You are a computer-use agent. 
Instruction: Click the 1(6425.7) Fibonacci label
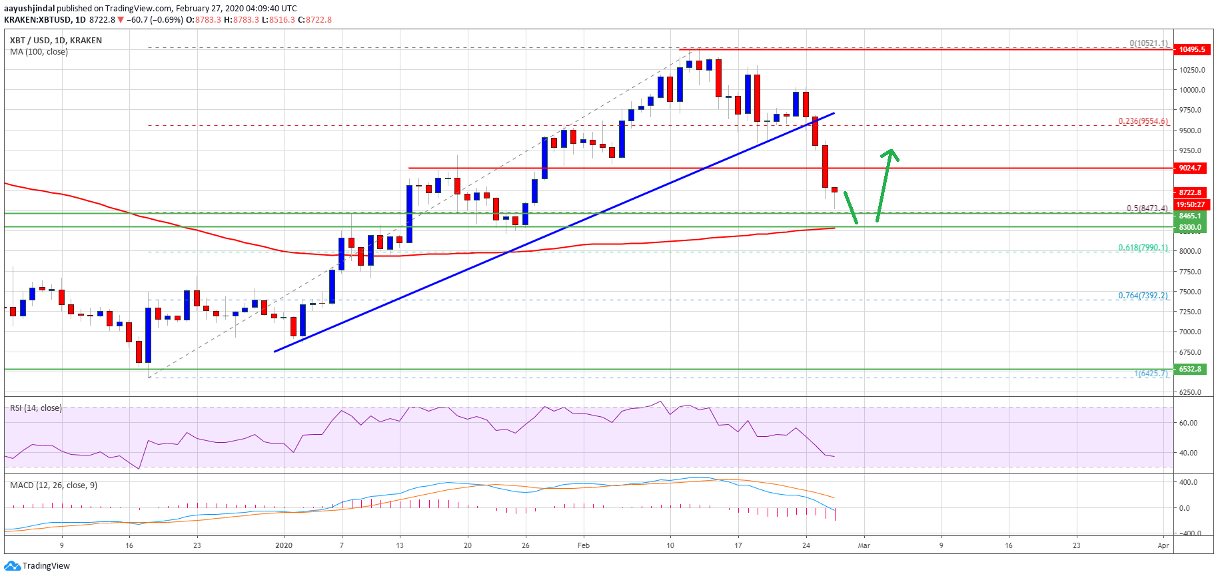(1151, 374)
